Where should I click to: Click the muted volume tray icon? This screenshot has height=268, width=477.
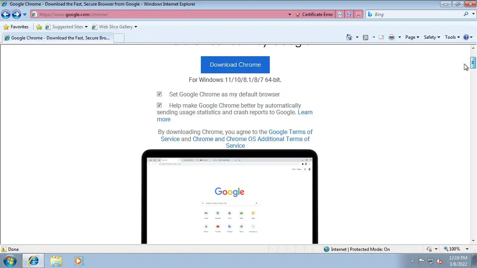(439, 261)
